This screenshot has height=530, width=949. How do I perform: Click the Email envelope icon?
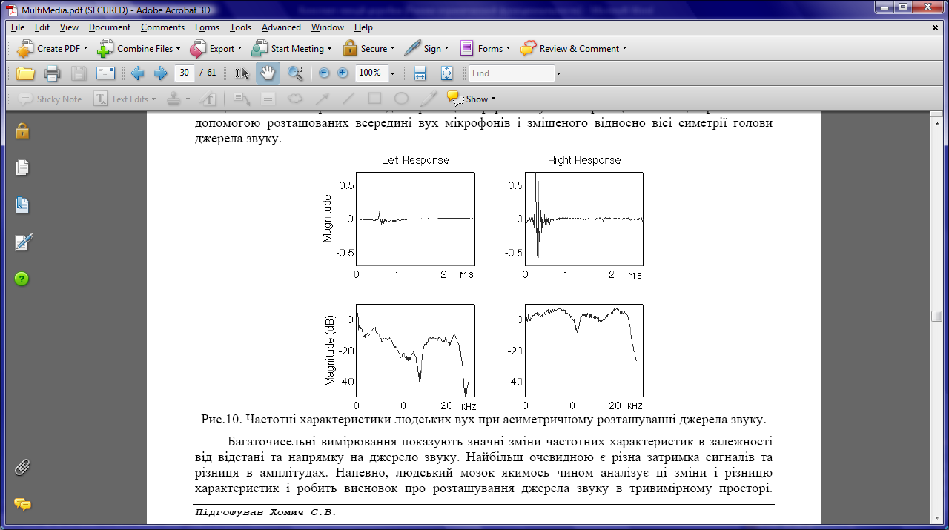pos(105,73)
